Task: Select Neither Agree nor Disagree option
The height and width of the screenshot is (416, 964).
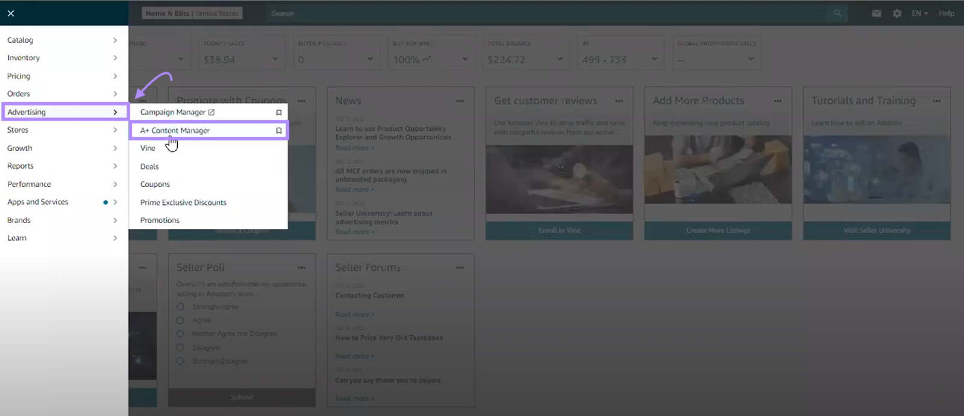Action: click(x=180, y=334)
